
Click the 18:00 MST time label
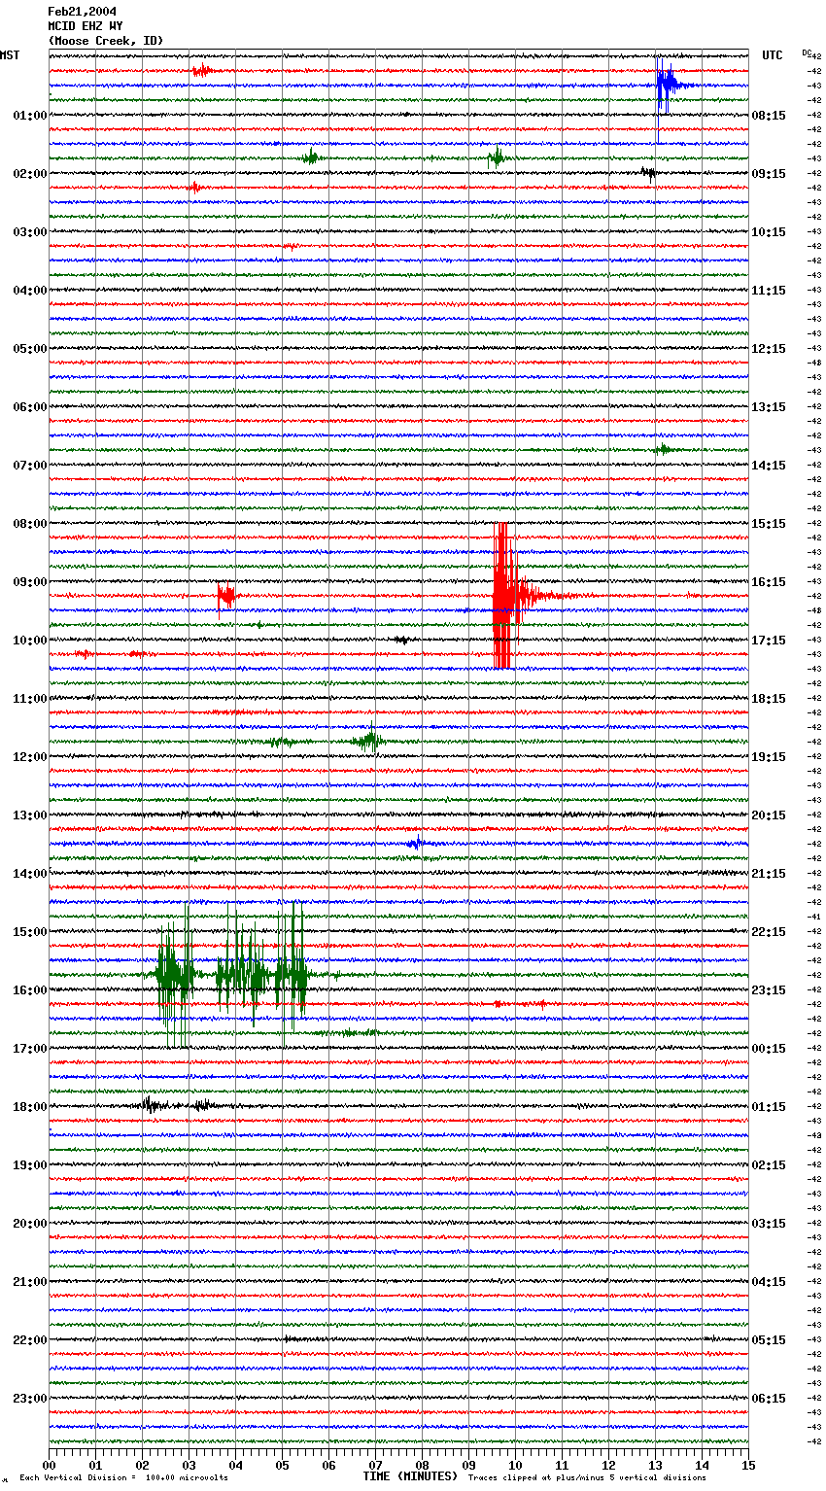coord(29,1107)
